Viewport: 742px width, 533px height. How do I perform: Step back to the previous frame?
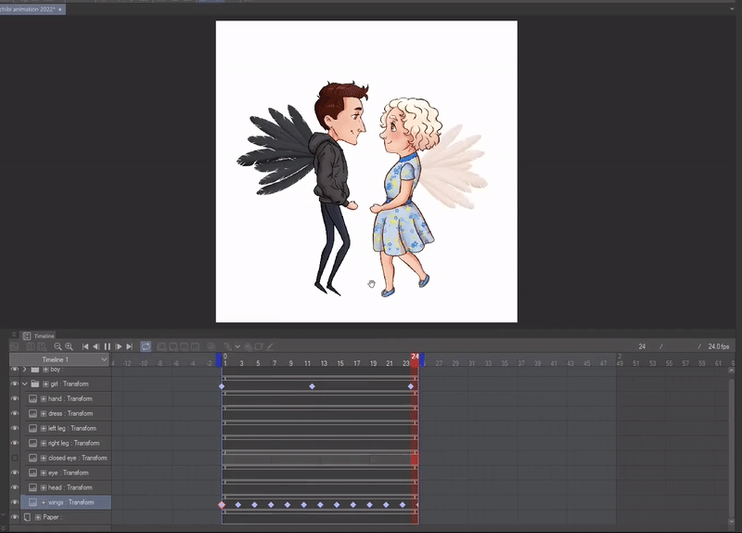point(96,346)
